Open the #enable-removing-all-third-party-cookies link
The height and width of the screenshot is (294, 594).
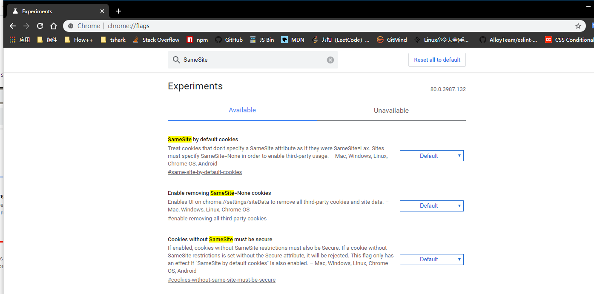pos(217,218)
